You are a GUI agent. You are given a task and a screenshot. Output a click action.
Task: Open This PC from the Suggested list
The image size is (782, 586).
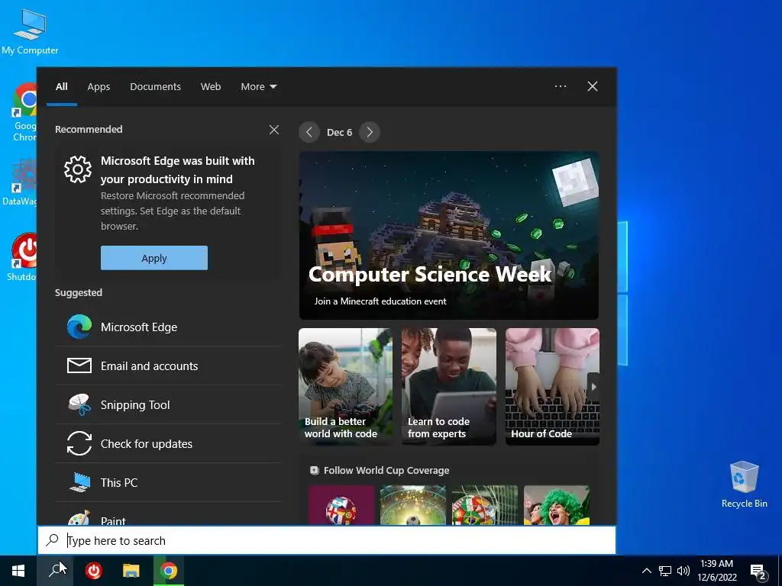(x=167, y=482)
